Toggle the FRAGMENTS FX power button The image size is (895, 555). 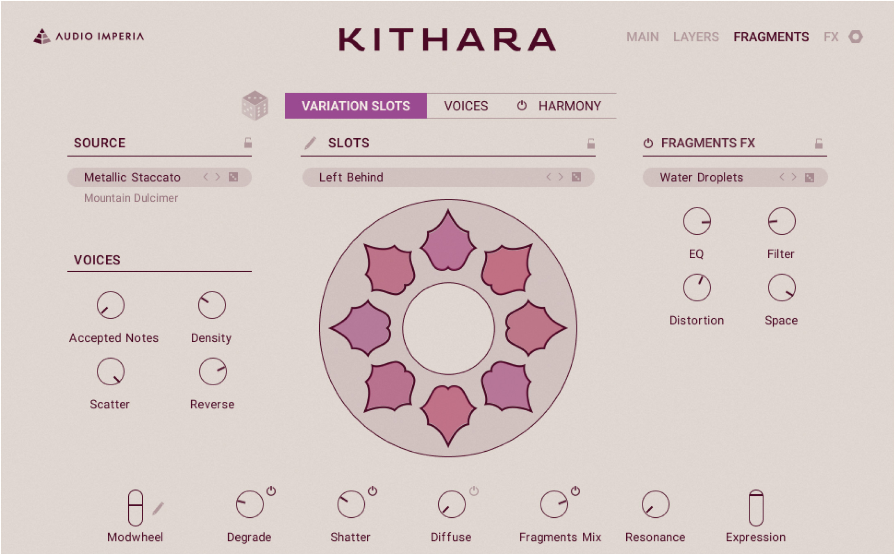[648, 143]
